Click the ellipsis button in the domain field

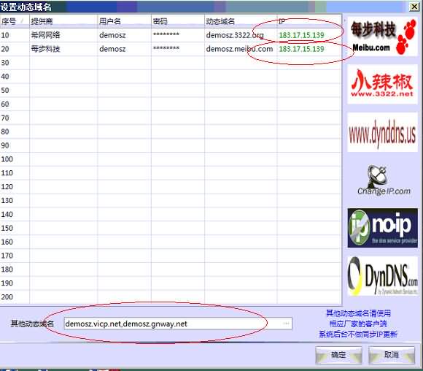pyautogui.click(x=286, y=324)
